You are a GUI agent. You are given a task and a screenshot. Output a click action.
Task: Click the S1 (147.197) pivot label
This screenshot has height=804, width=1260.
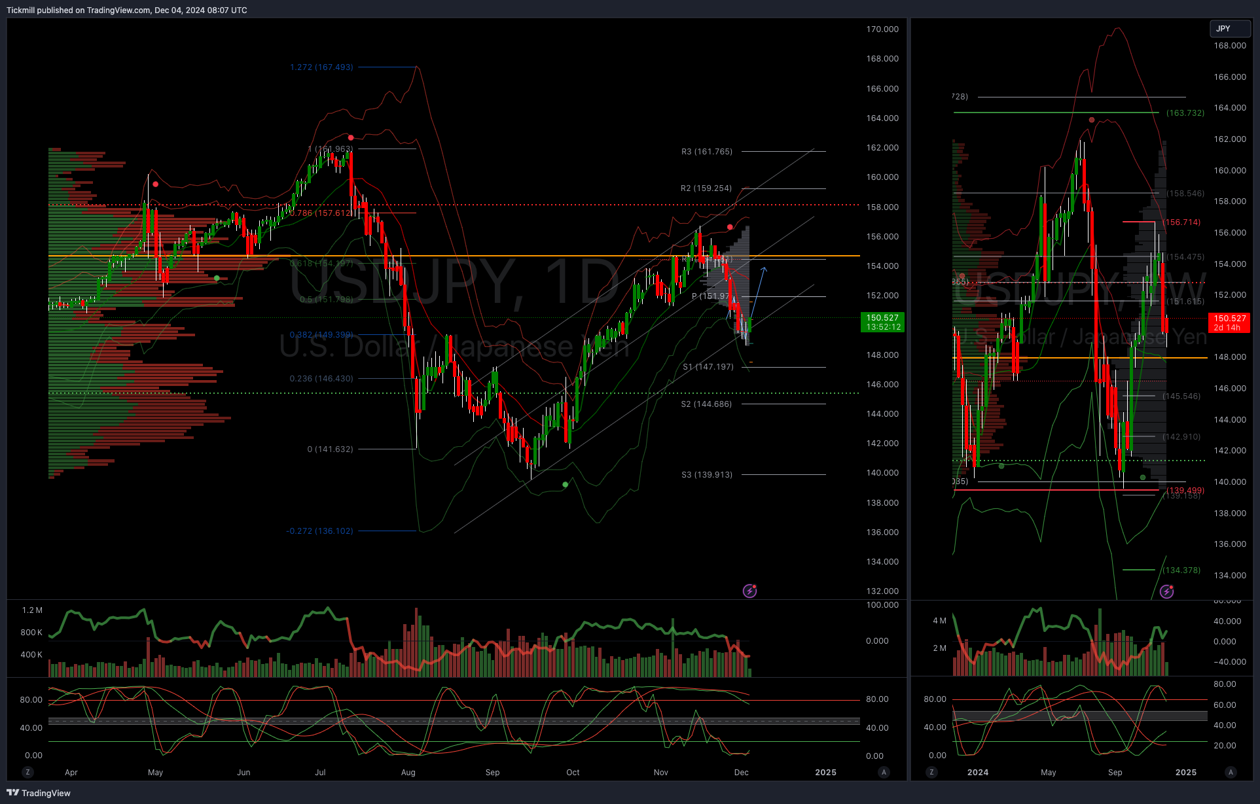click(x=708, y=366)
